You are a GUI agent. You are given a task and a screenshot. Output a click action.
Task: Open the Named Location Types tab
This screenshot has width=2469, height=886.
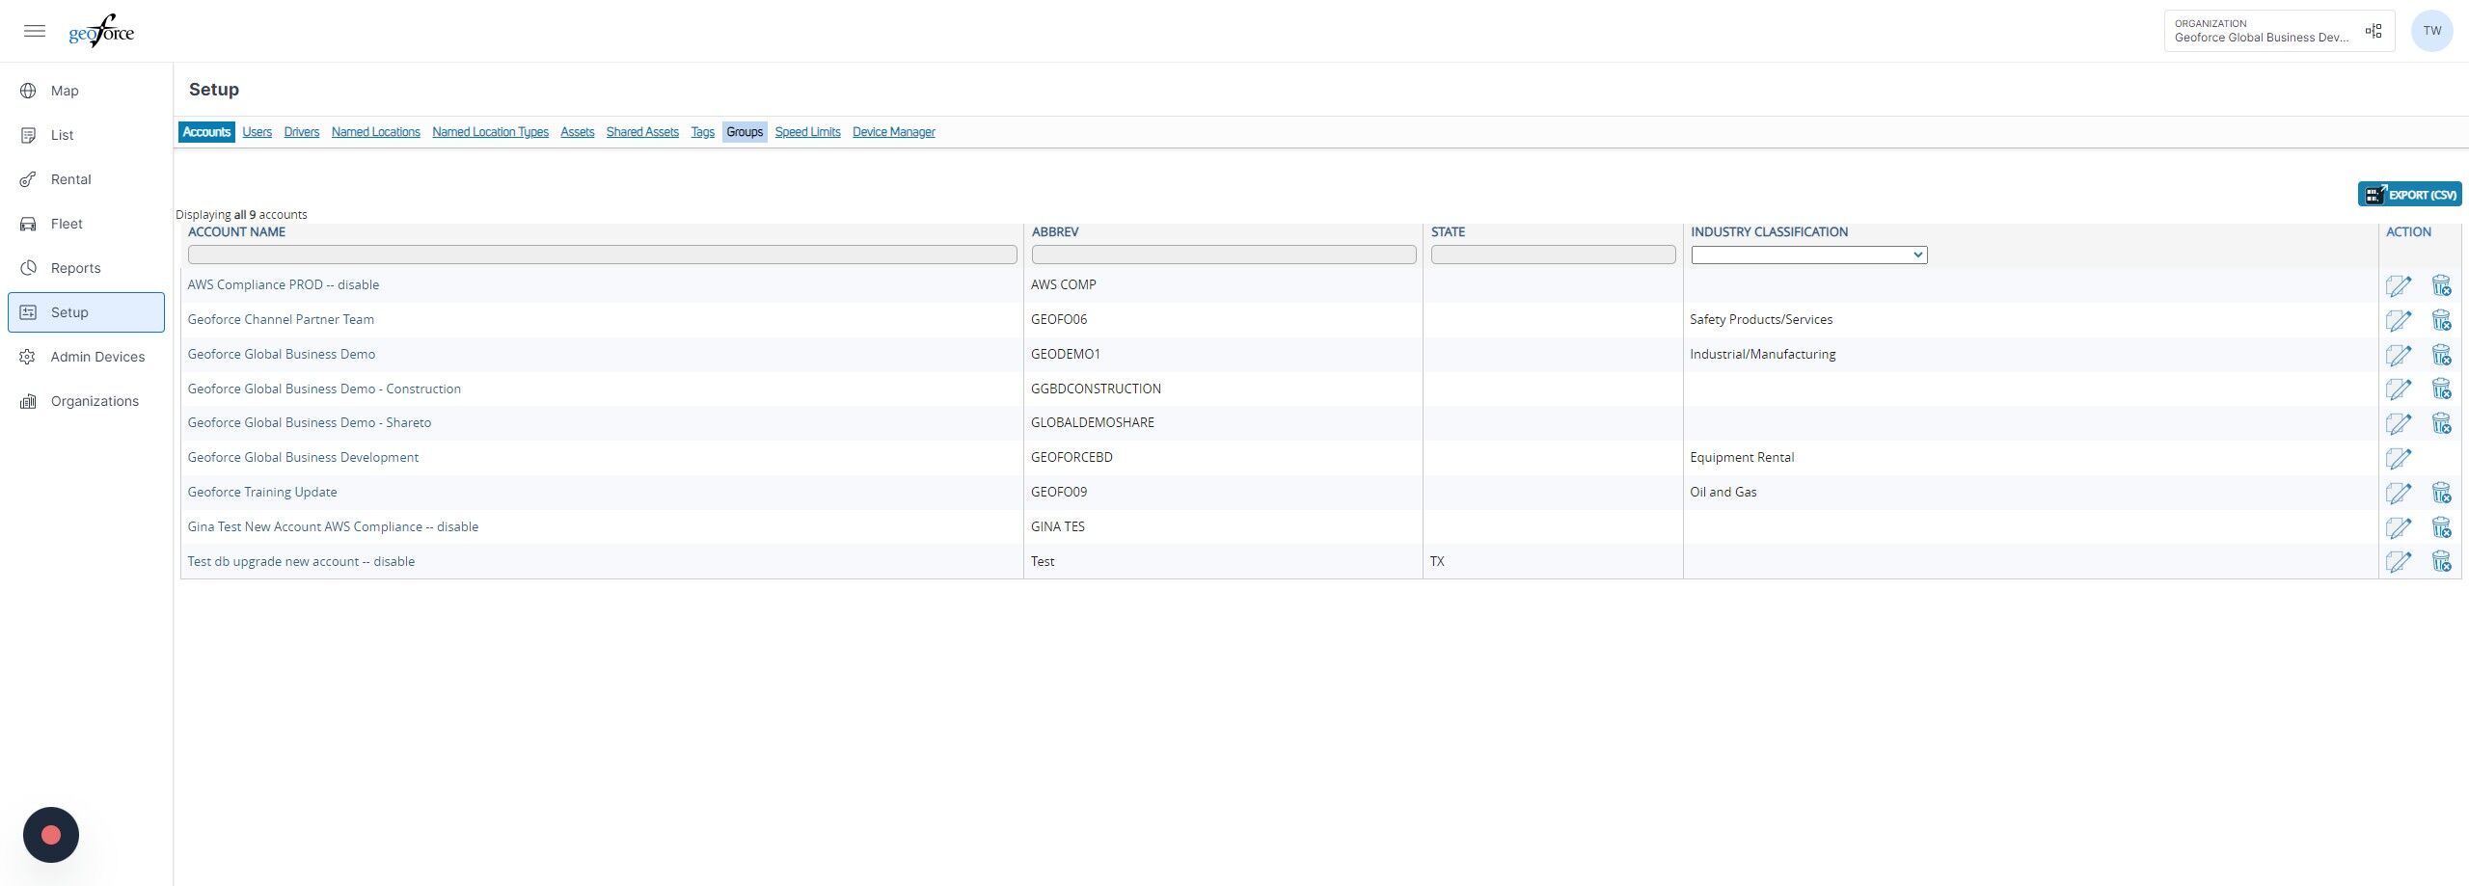(x=490, y=132)
